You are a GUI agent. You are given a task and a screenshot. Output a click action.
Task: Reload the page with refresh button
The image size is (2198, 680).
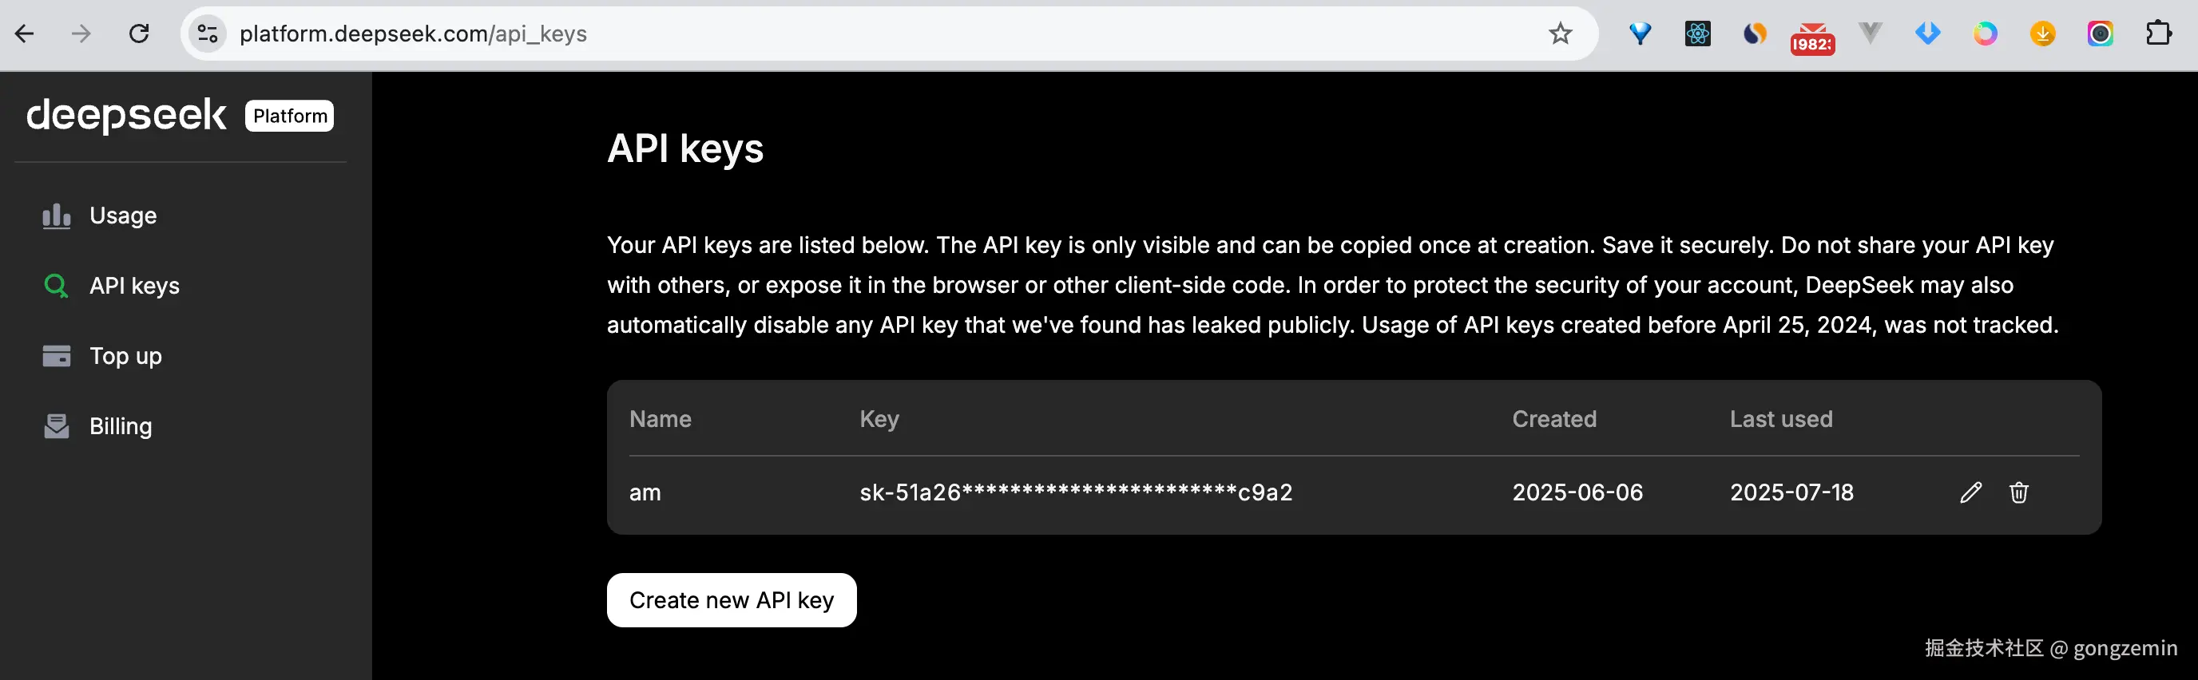pyautogui.click(x=139, y=34)
